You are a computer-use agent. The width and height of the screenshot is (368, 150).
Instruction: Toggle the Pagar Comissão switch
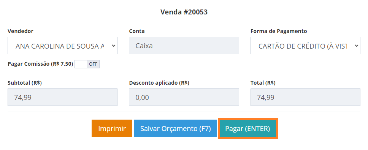click(87, 64)
